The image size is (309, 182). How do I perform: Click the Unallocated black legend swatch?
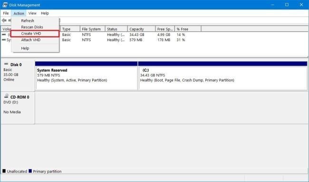pyautogui.click(x=4, y=171)
